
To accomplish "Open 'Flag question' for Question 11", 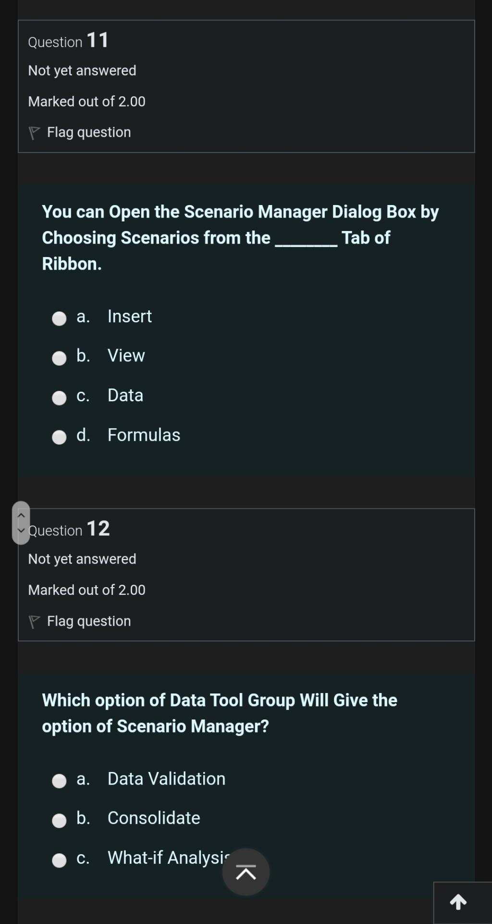I will pos(88,131).
